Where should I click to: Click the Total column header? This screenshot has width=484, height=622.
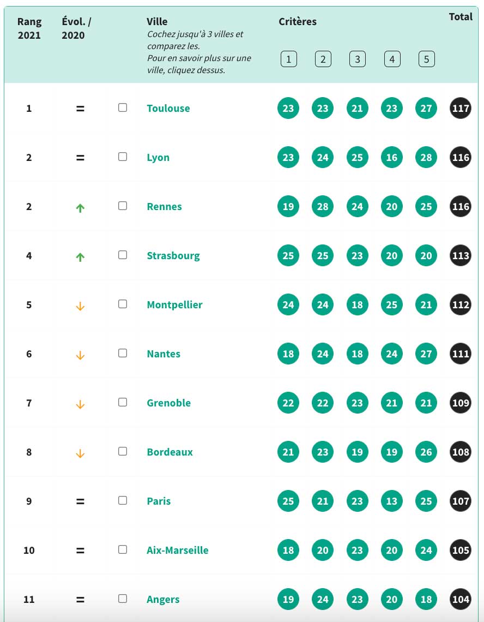(x=461, y=17)
